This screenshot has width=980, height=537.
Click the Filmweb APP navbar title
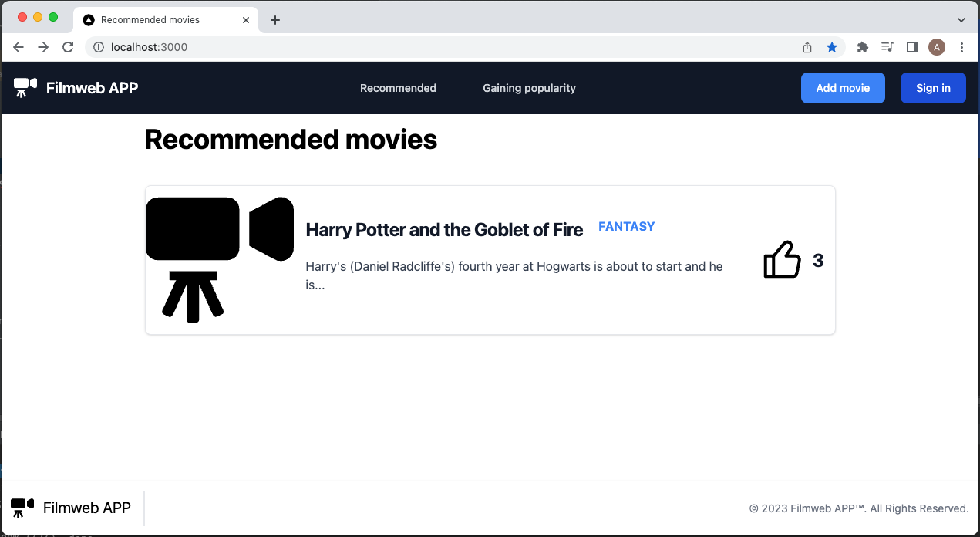(92, 88)
